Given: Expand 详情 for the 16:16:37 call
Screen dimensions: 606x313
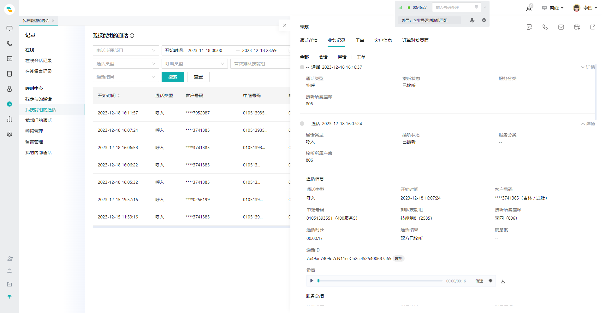Looking at the screenshot, I should 588,67.
